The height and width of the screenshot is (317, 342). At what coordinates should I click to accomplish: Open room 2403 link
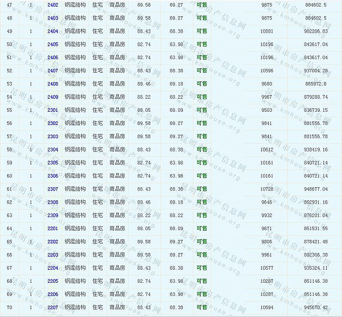53,18
